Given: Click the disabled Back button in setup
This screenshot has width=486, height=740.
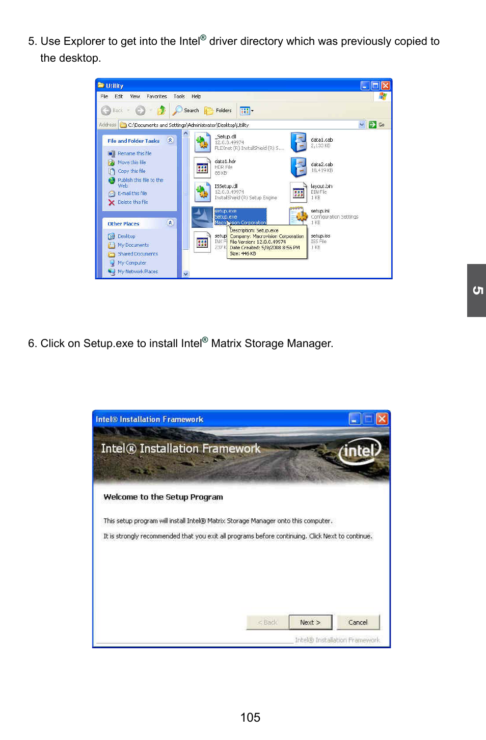Looking at the screenshot, I should [267, 622].
